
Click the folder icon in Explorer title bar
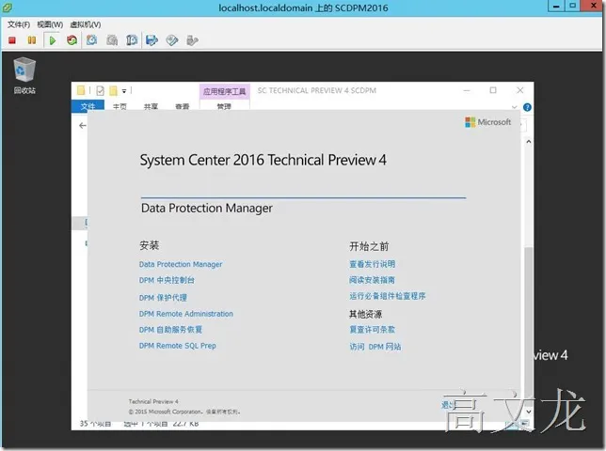pyautogui.click(x=81, y=90)
